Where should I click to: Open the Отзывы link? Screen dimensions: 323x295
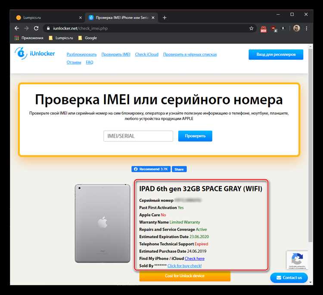point(74,62)
